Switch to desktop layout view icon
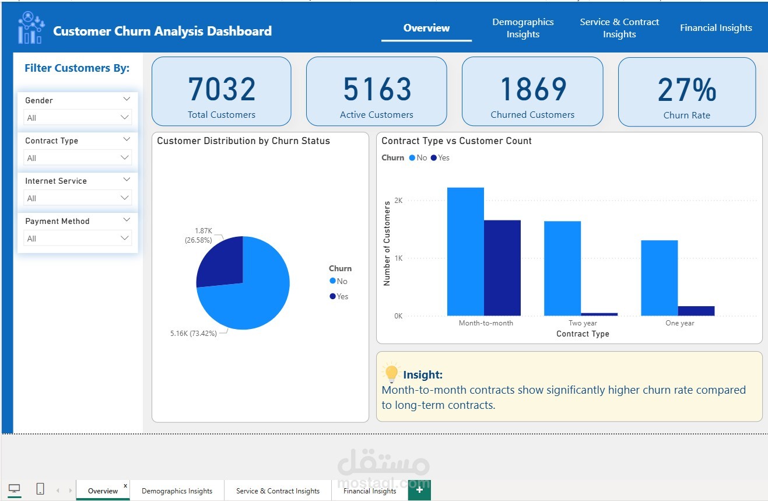The height and width of the screenshot is (501, 768). pyautogui.click(x=15, y=489)
